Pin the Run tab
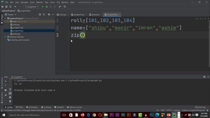The image size is (210, 118). 6,95
